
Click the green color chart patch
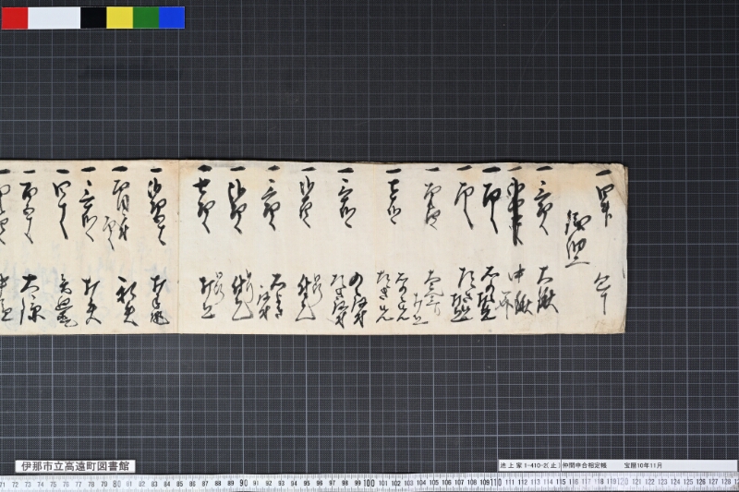(x=146, y=18)
